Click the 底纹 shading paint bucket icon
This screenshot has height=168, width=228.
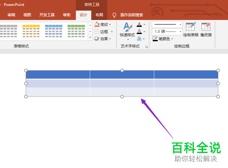point(97,25)
